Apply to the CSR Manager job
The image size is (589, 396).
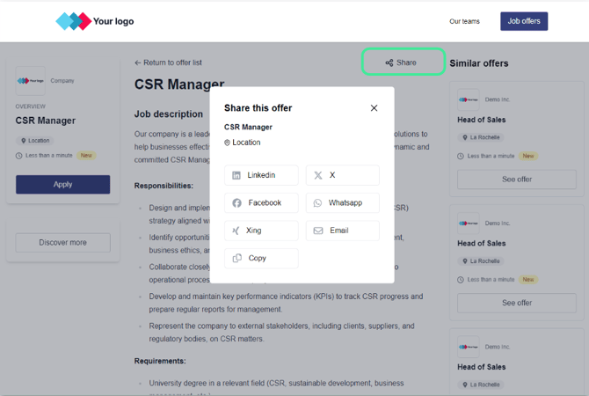(x=62, y=185)
